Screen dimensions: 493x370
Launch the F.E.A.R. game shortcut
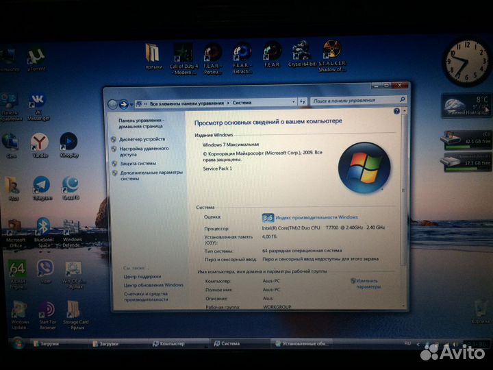[x=272, y=55]
